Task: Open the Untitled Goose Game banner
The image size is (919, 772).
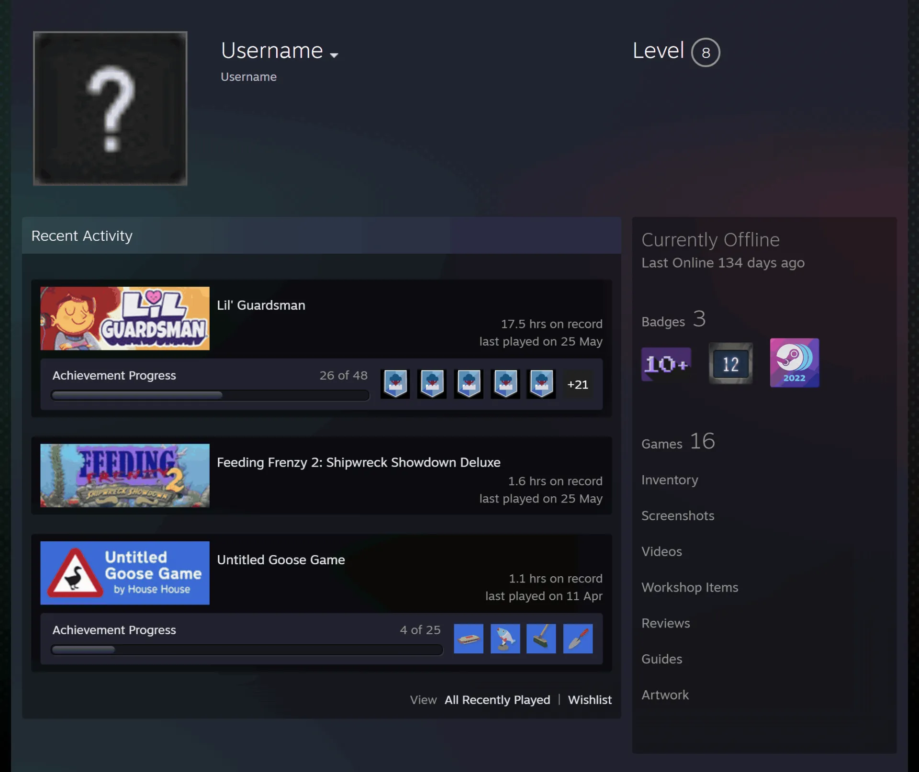Action: (x=125, y=573)
